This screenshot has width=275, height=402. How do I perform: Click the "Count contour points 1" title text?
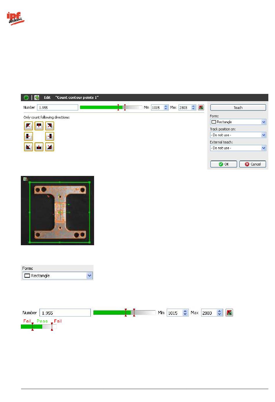pyautogui.click(x=77, y=98)
